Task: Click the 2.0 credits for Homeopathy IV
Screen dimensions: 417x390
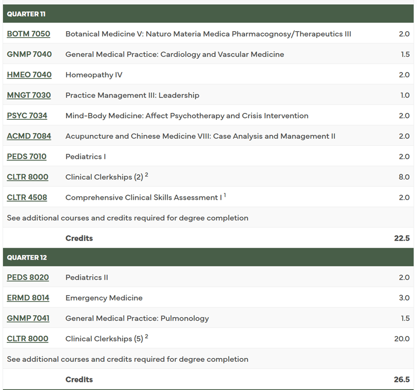Action: [x=404, y=75]
